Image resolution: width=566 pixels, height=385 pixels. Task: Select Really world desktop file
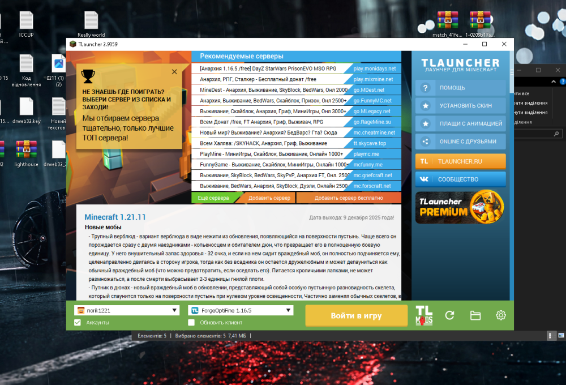[91, 24]
